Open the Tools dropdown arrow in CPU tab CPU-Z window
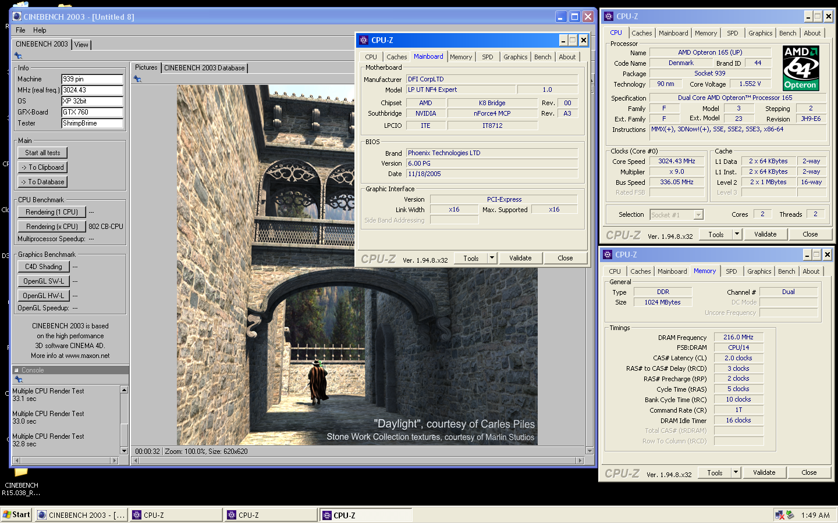This screenshot has height=523, width=838. pos(737,234)
